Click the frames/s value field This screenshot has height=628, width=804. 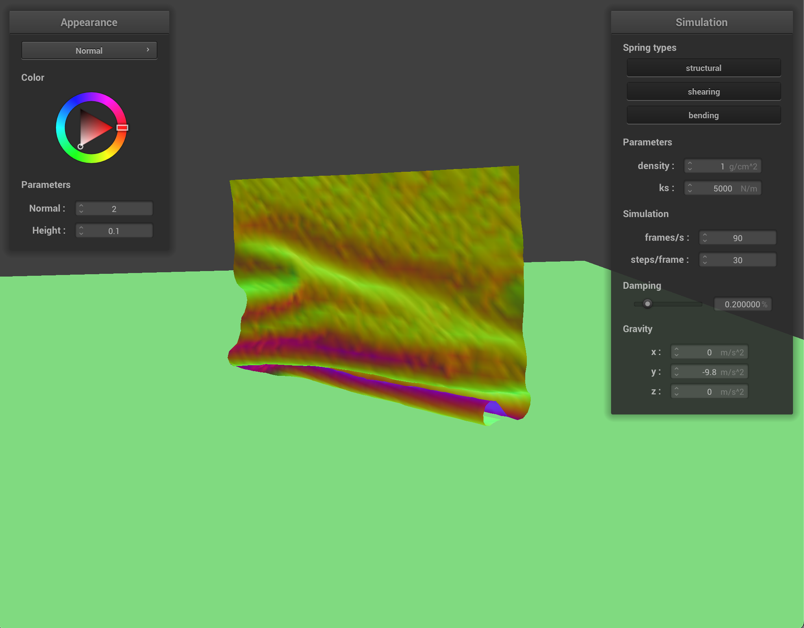point(738,238)
